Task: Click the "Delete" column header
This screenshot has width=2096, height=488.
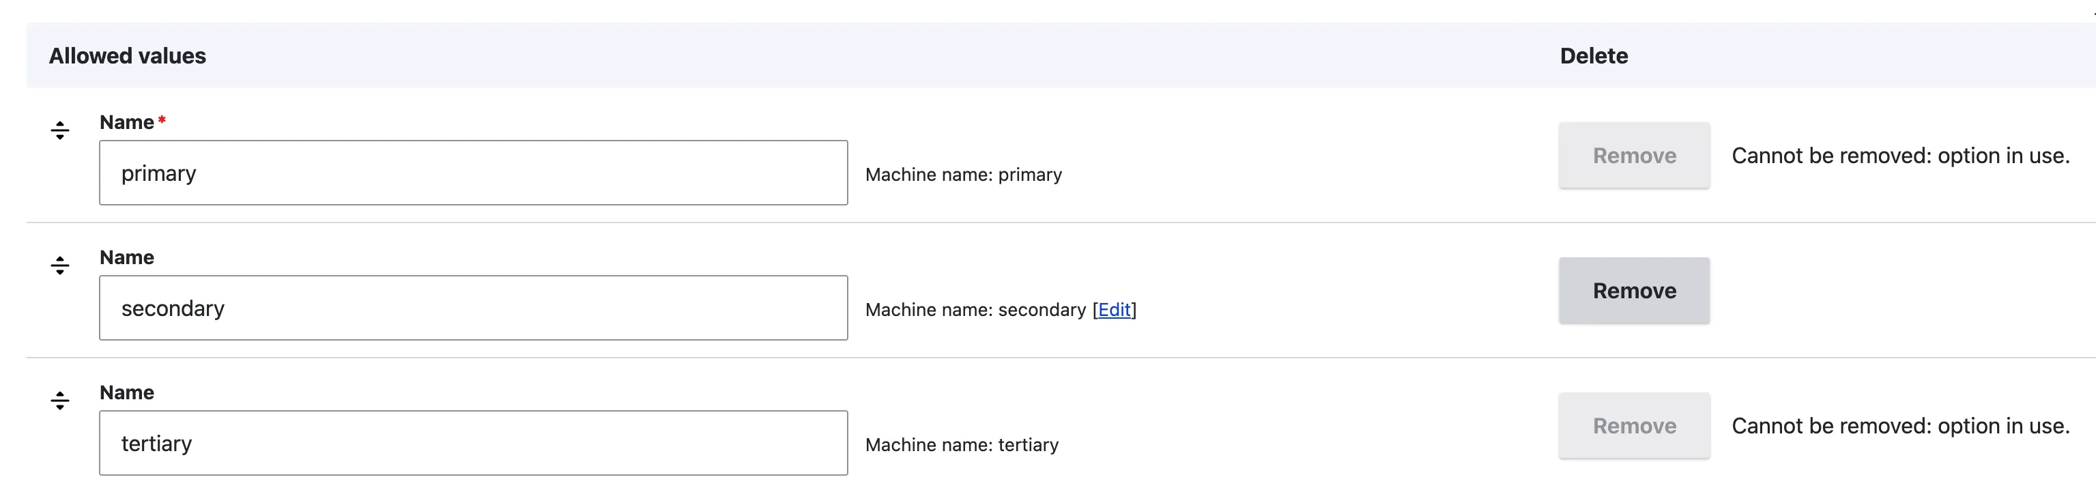Action: point(1593,55)
